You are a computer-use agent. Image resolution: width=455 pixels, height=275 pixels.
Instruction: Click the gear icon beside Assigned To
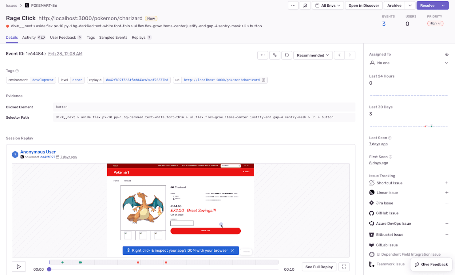pos(447,54)
